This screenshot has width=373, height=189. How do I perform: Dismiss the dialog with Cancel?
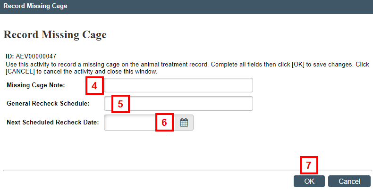(349, 181)
